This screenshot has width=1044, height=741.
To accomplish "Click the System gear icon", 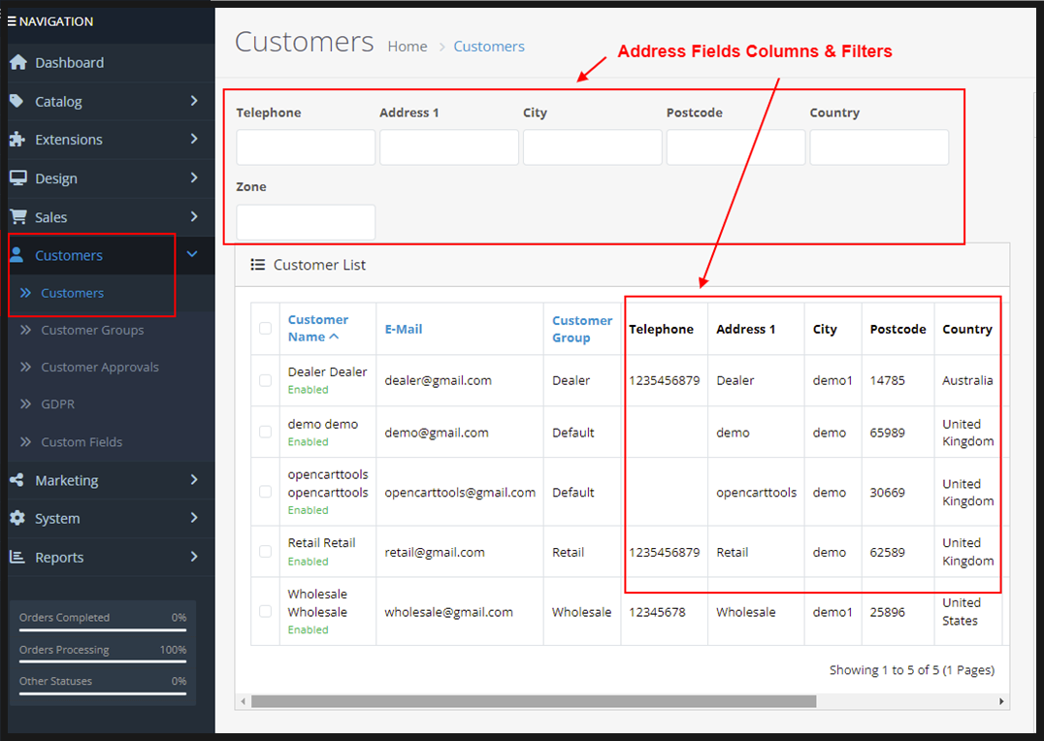I will coord(17,519).
